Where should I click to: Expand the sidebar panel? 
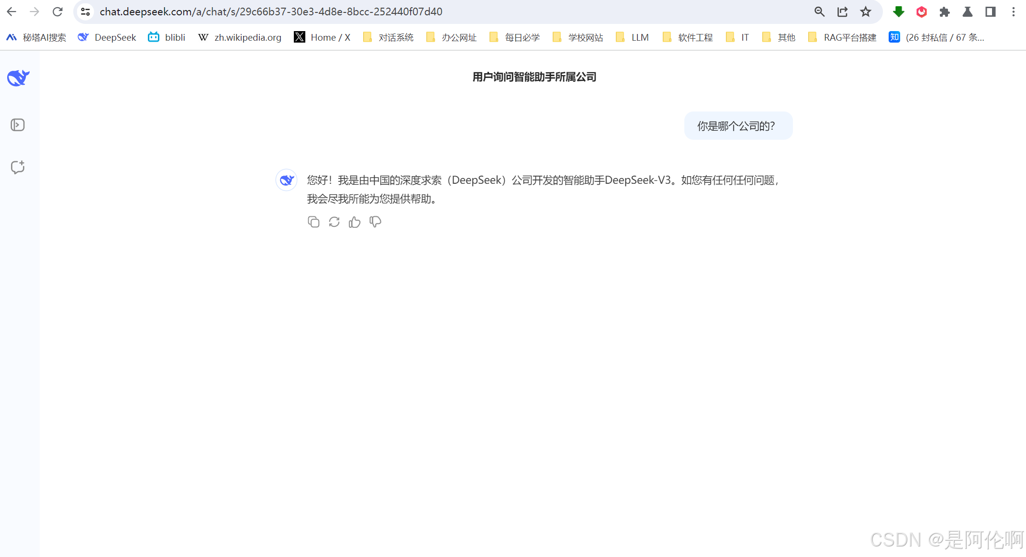[x=18, y=125]
